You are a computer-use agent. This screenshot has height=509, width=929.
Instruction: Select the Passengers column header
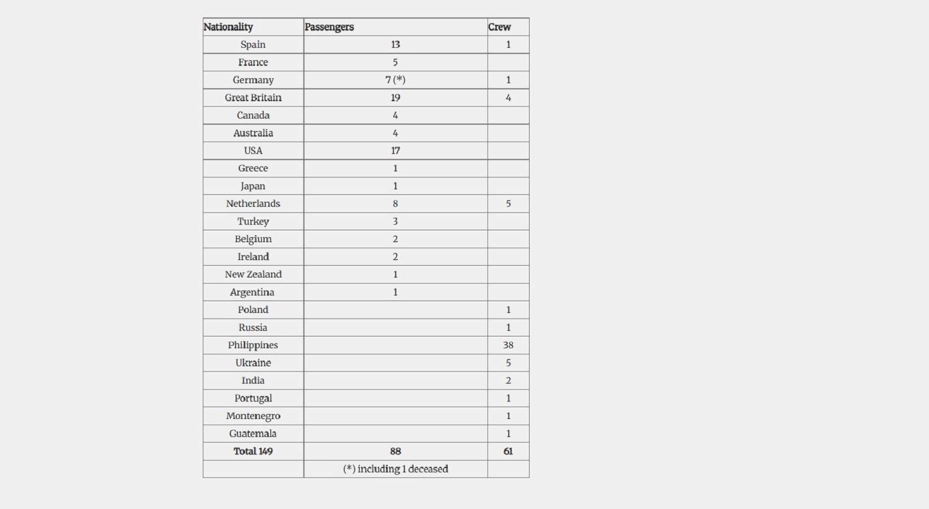(329, 27)
